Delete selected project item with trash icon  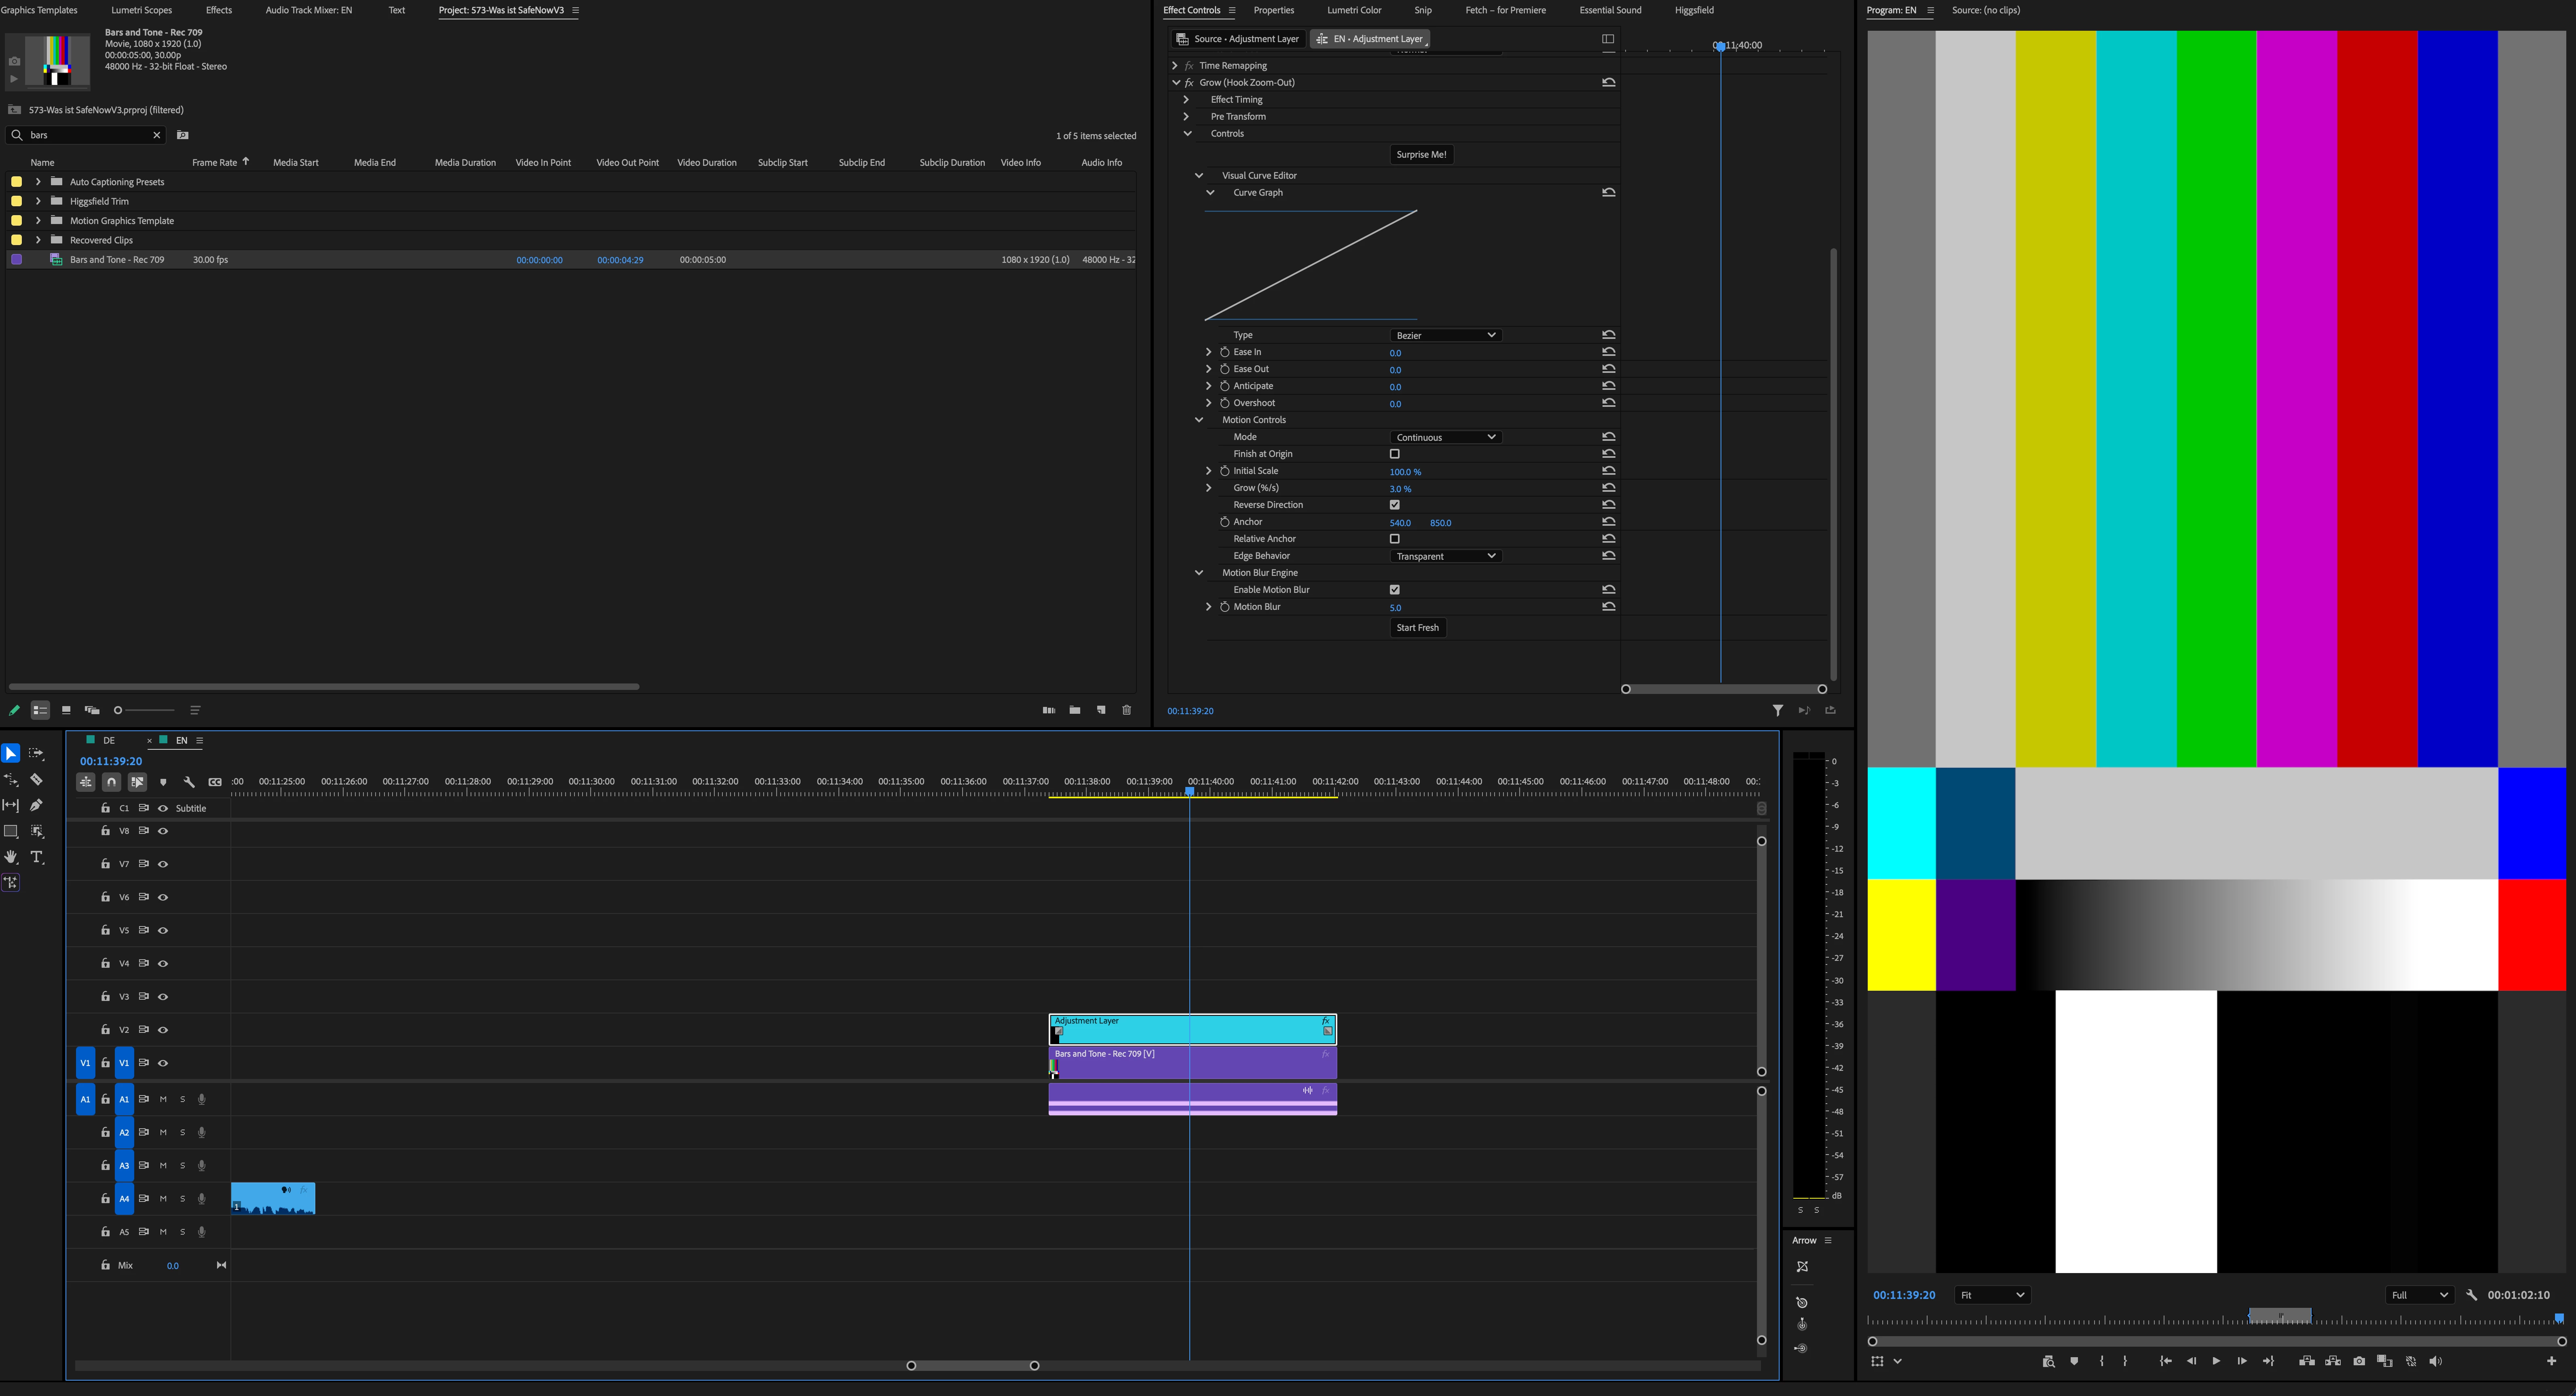[1127, 710]
